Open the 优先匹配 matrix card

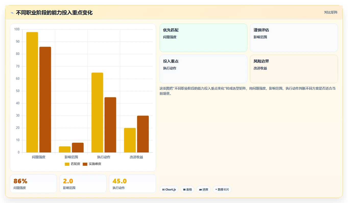pyautogui.click(x=203, y=38)
